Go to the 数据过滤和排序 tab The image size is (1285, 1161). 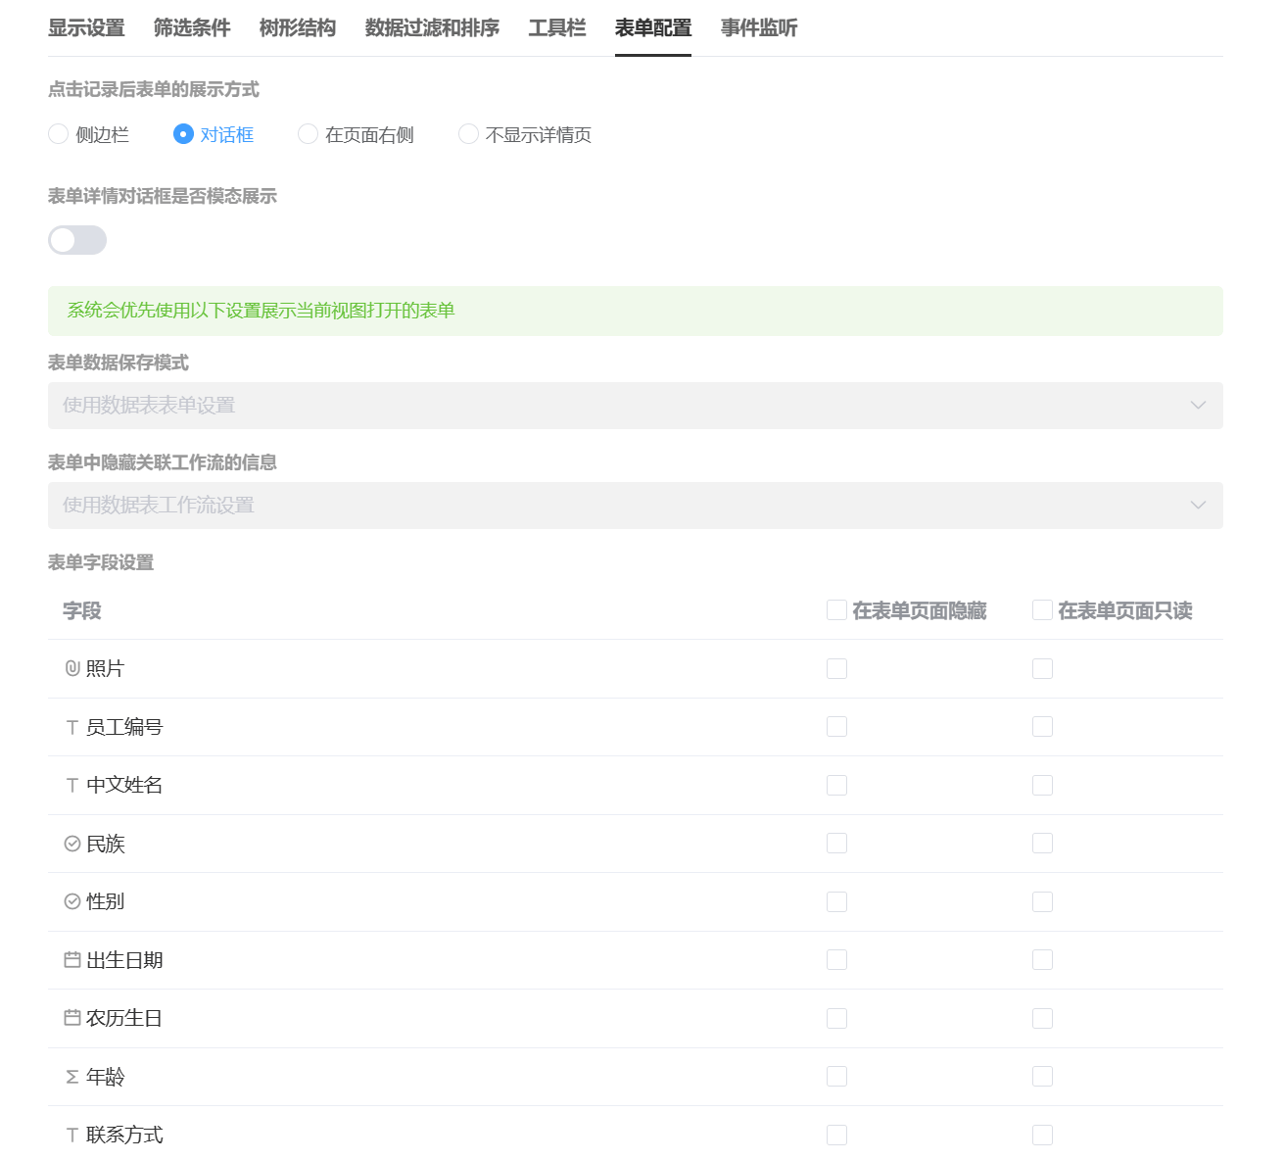432,28
